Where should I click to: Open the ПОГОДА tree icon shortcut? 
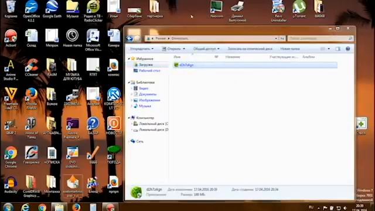click(114, 155)
